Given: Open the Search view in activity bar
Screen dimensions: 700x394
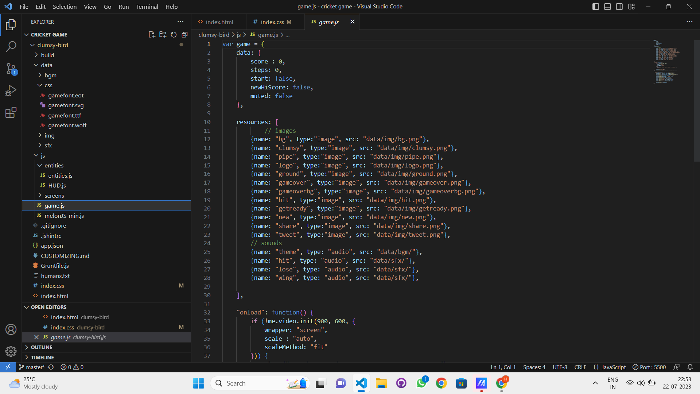Looking at the screenshot, I should pos(11,46).
